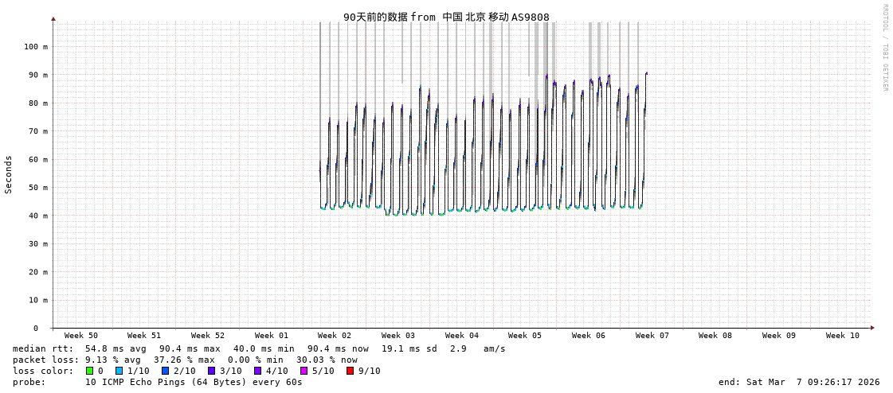Image resolution: width=893 pixels, height=393 pixels.
Task: Select the violet 4/10 loss swatch
Action: pos(257,371)
